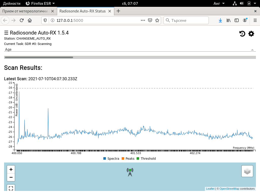Screen dimensions: 260x195
Task: Click the Scan Results heading
Action: (23, 68)
